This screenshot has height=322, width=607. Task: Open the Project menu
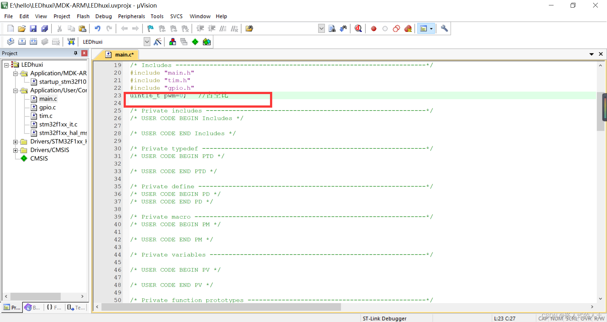(x=62, y=16)
